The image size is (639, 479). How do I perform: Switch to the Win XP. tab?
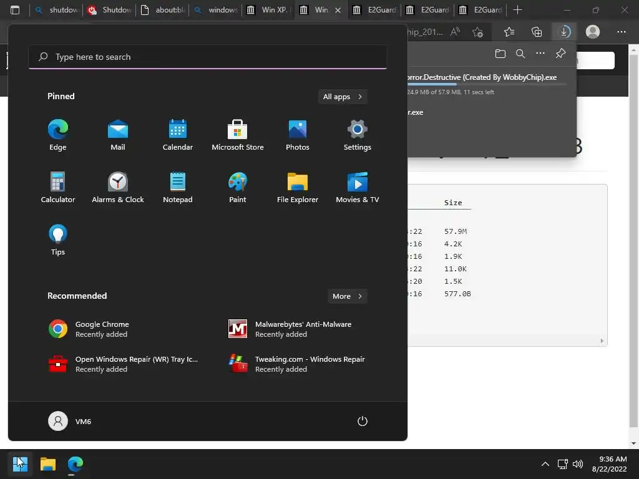(x=268, y=10)
